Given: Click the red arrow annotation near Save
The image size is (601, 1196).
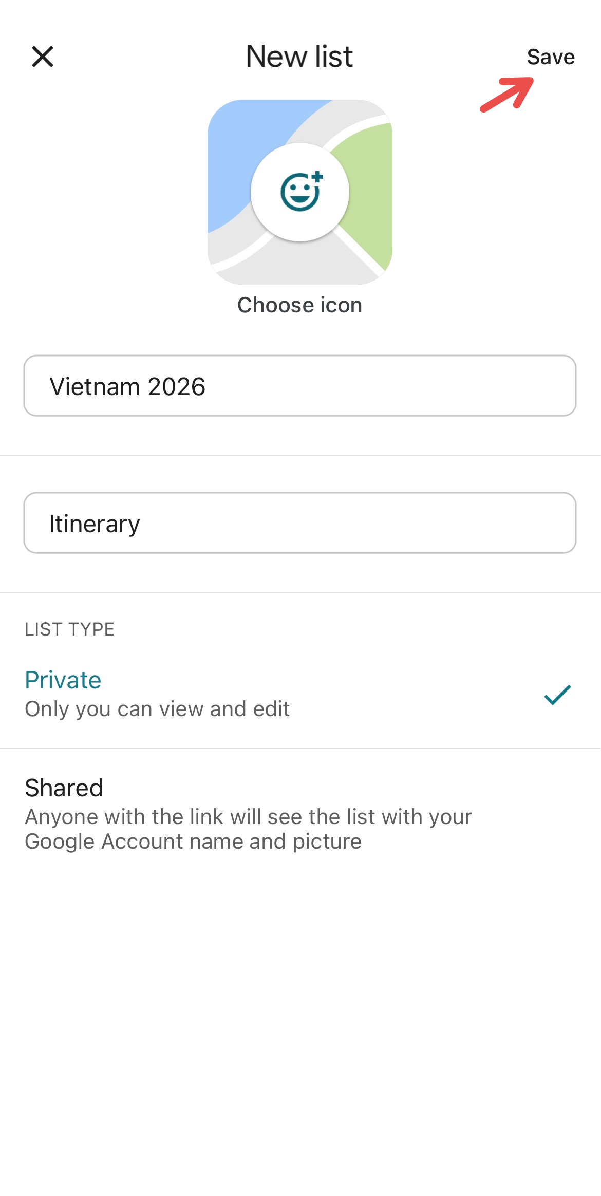Looking at the screenshot, I should tap(507, 94).
